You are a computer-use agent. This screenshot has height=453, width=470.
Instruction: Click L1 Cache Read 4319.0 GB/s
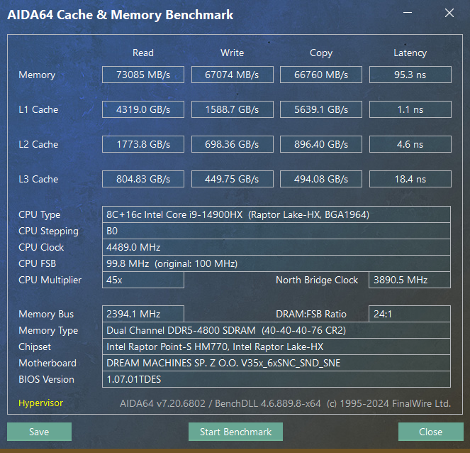click(x=143, y=109)
